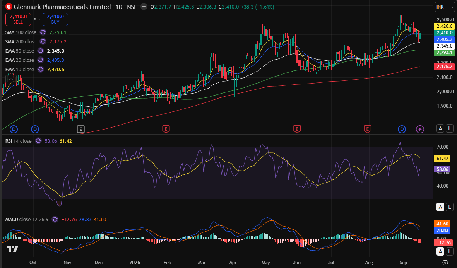Toggle auto scale A on the MACD pane
Screen dimensions: 457x268
tap(440, 252)
